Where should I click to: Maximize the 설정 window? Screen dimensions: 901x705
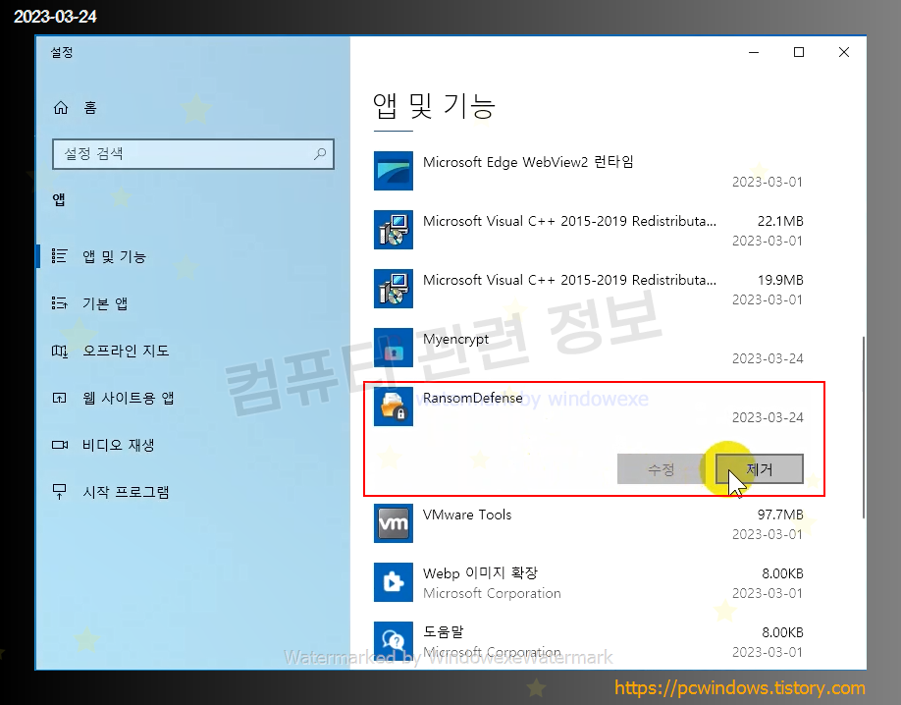coord(799,52)
